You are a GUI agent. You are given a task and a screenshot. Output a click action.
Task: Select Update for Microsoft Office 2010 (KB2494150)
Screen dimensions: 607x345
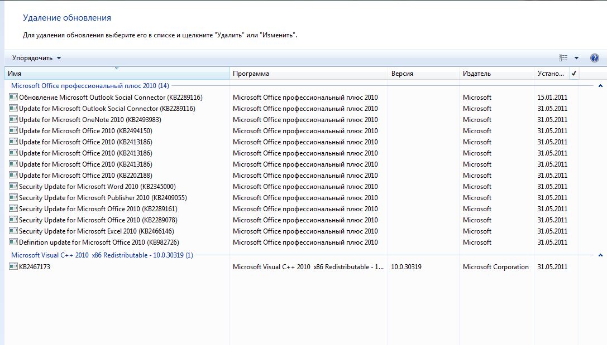(85, 131)
